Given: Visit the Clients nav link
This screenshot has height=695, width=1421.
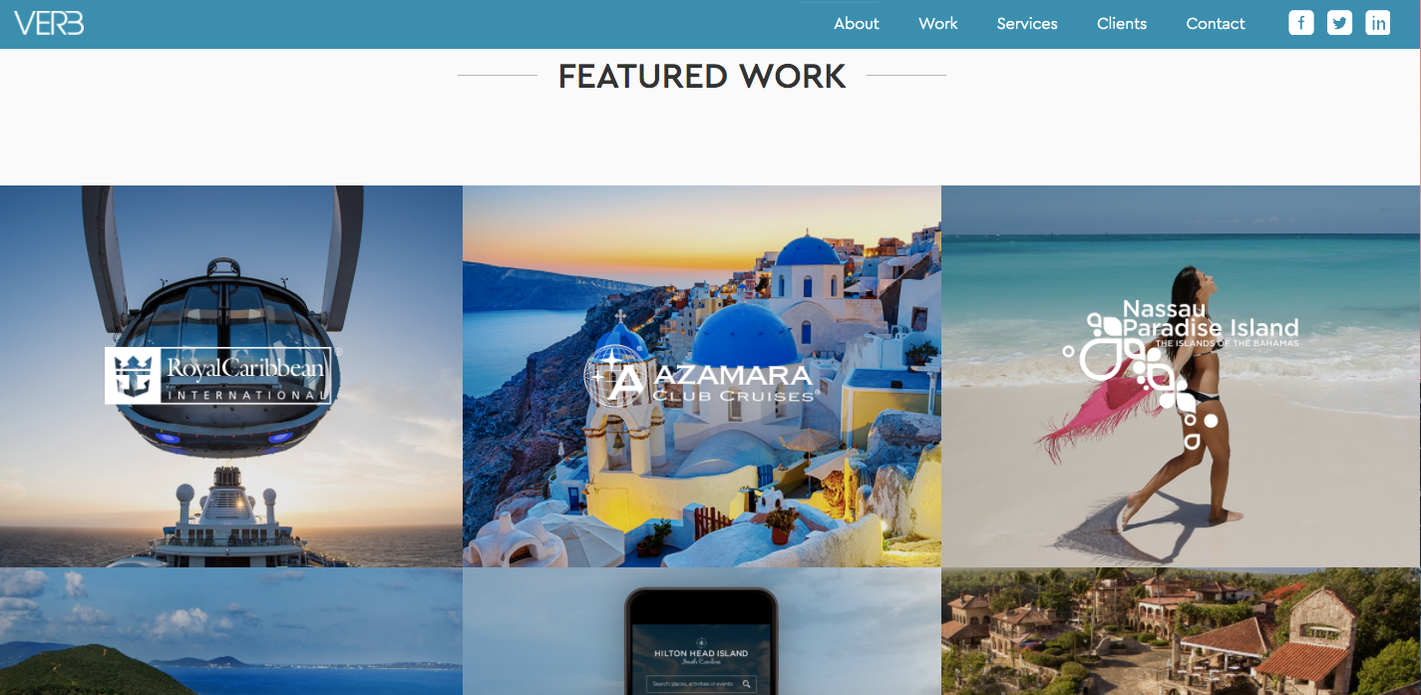Looking at the screenshot, I should point(1122,24).
